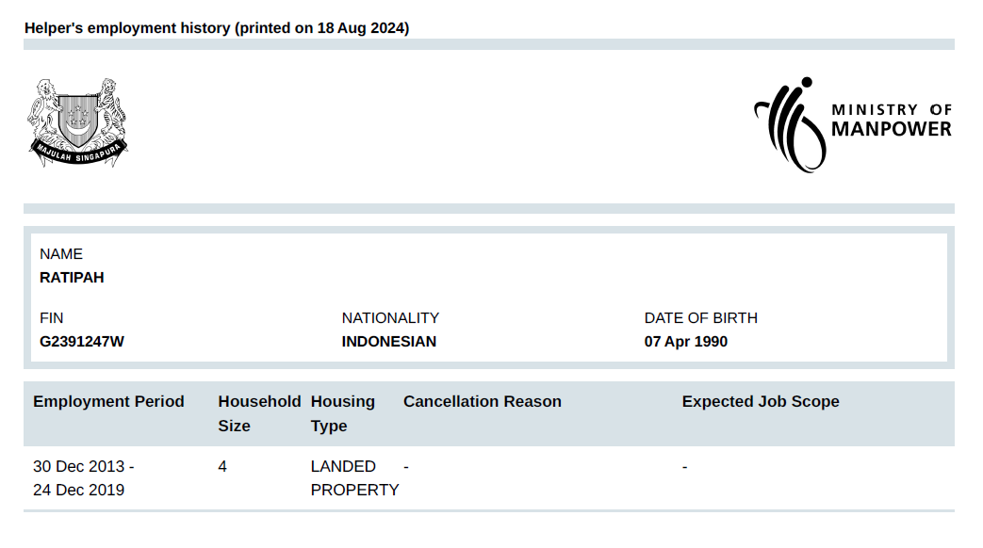Image resolution: width=983 pixels, height=548 pixels.
Task: Click the Employment Period column header
Action: [x=108, y=402]
